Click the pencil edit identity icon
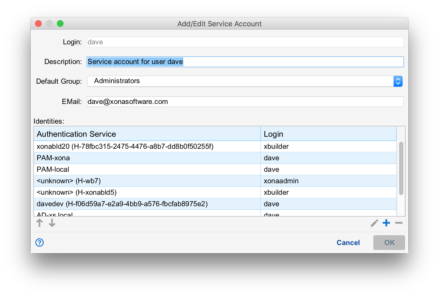 374,223
